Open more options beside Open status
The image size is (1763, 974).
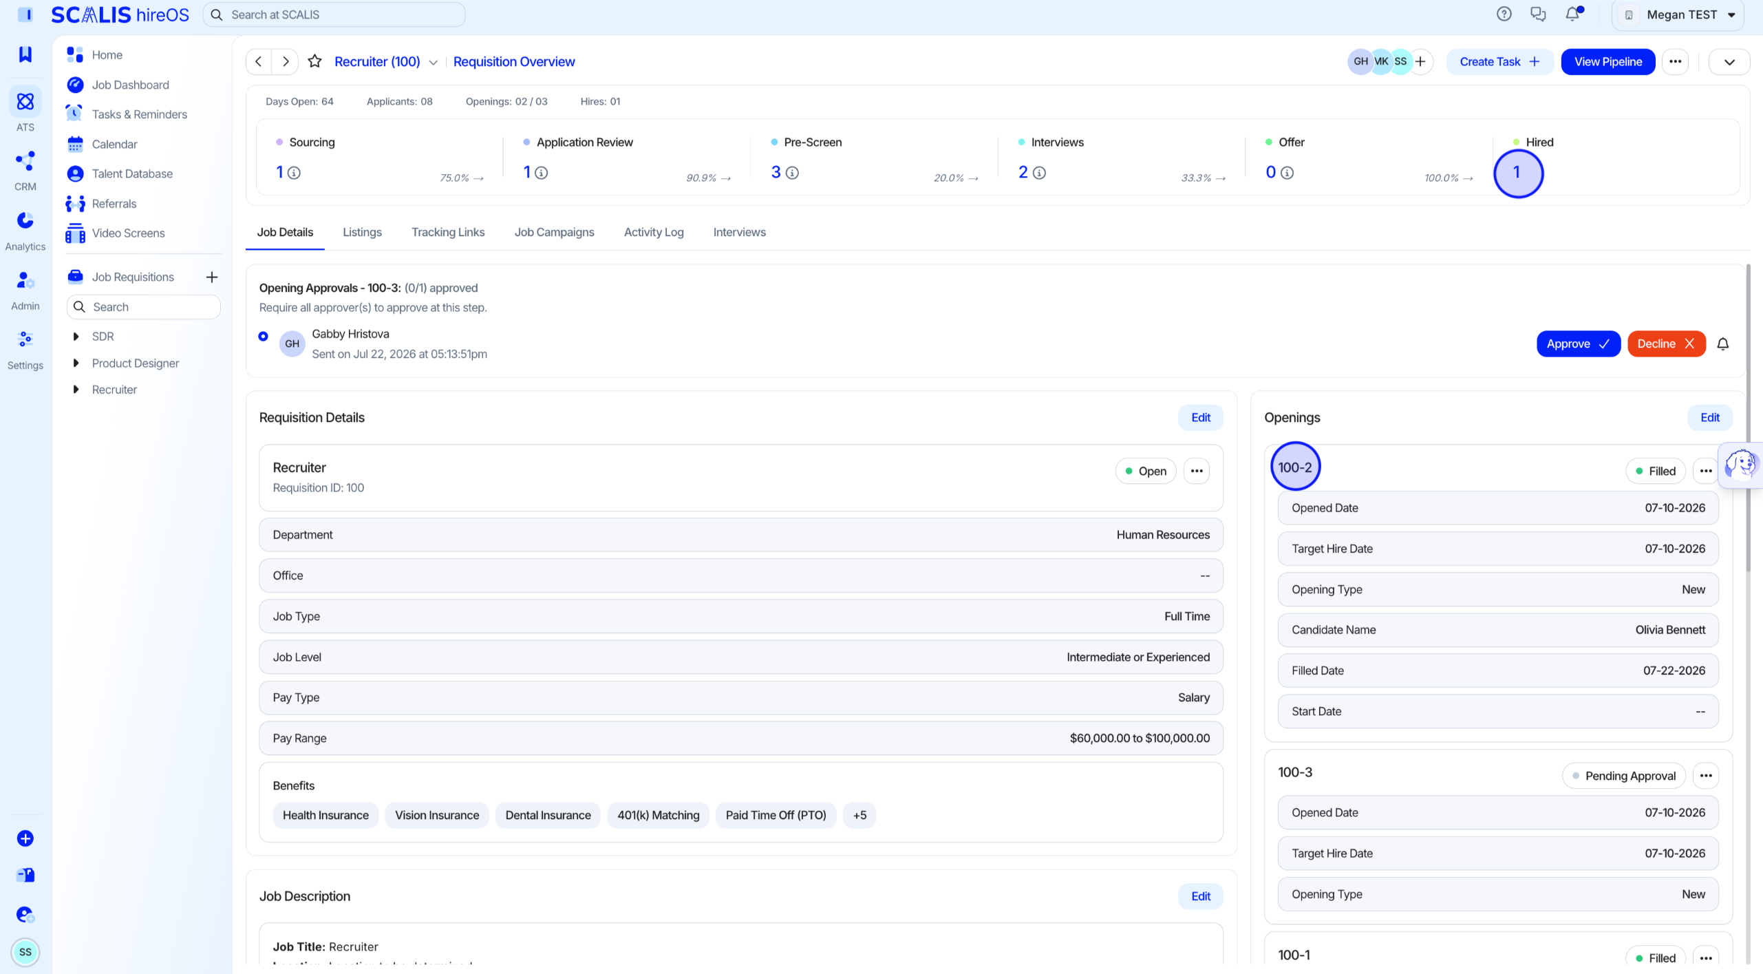pos(1197,471)
